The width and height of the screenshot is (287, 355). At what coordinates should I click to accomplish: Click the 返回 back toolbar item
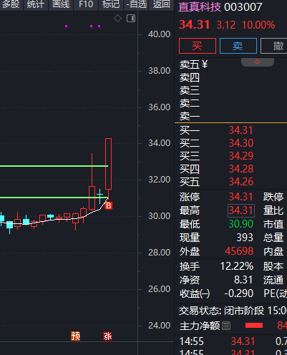tap(162, 5)
